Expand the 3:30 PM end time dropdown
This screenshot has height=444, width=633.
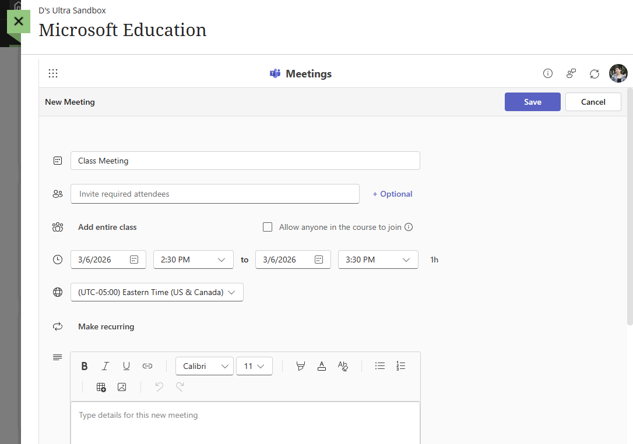point(378,260)
